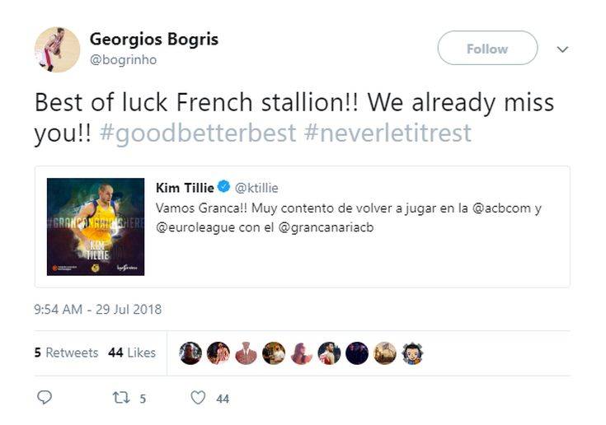The height and width of the screenshot is (425, 606).
Task: Click the last liker avatar
Action: pos(412,353)
